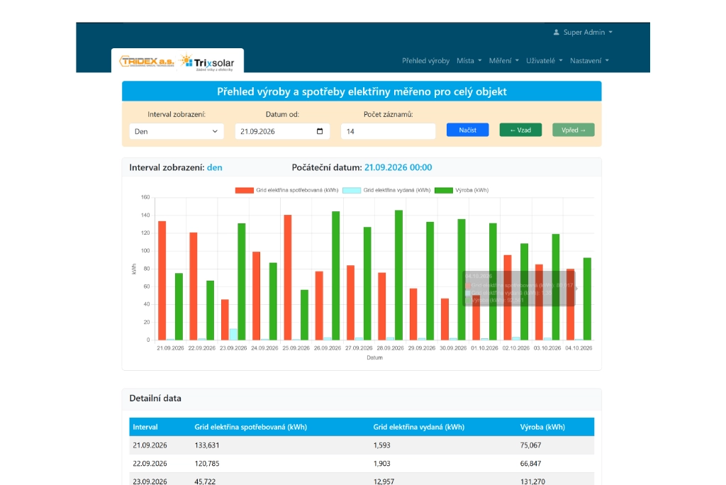Click the green bar for 26.09.2026
Screen dimensions: 726x485
335,276
